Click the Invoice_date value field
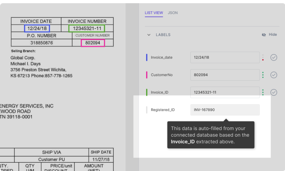The height and width of the screenshot is (171, 285). [225, 57]
